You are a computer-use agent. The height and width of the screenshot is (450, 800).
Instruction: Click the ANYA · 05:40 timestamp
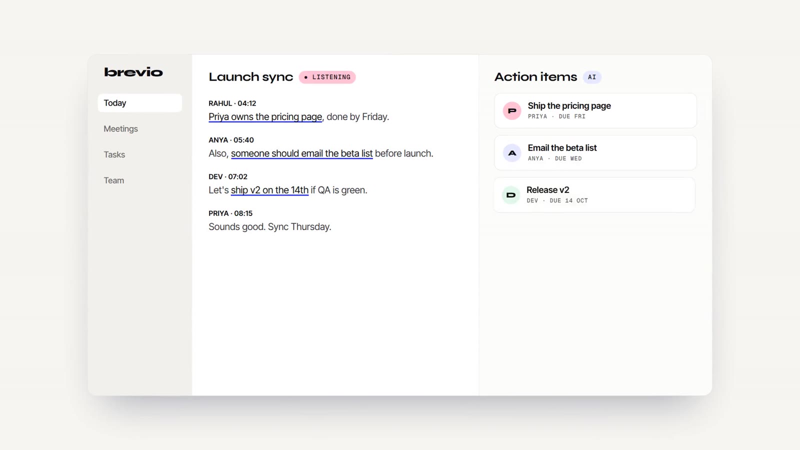(231, 140)
